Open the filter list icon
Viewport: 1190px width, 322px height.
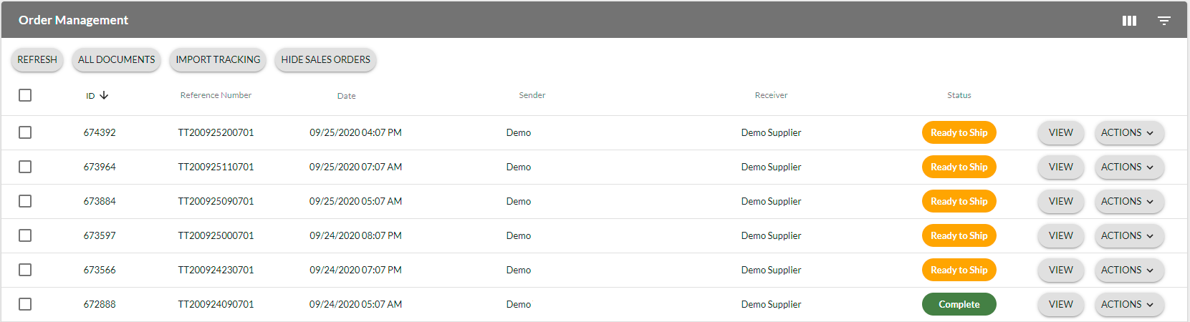click(x=1164, y=21)
